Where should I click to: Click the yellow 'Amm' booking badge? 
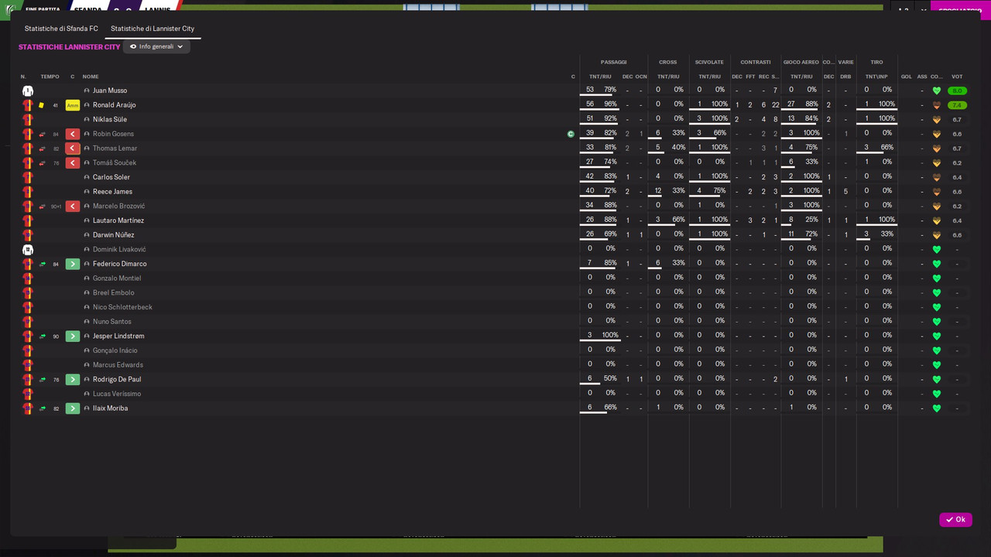[x=73, y=105]
